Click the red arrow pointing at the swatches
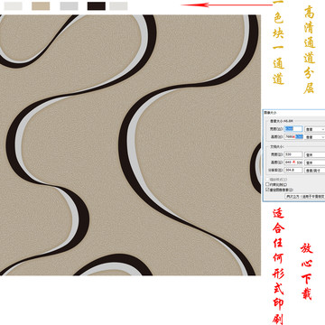 pyautogui.click(x=227, y=5)
